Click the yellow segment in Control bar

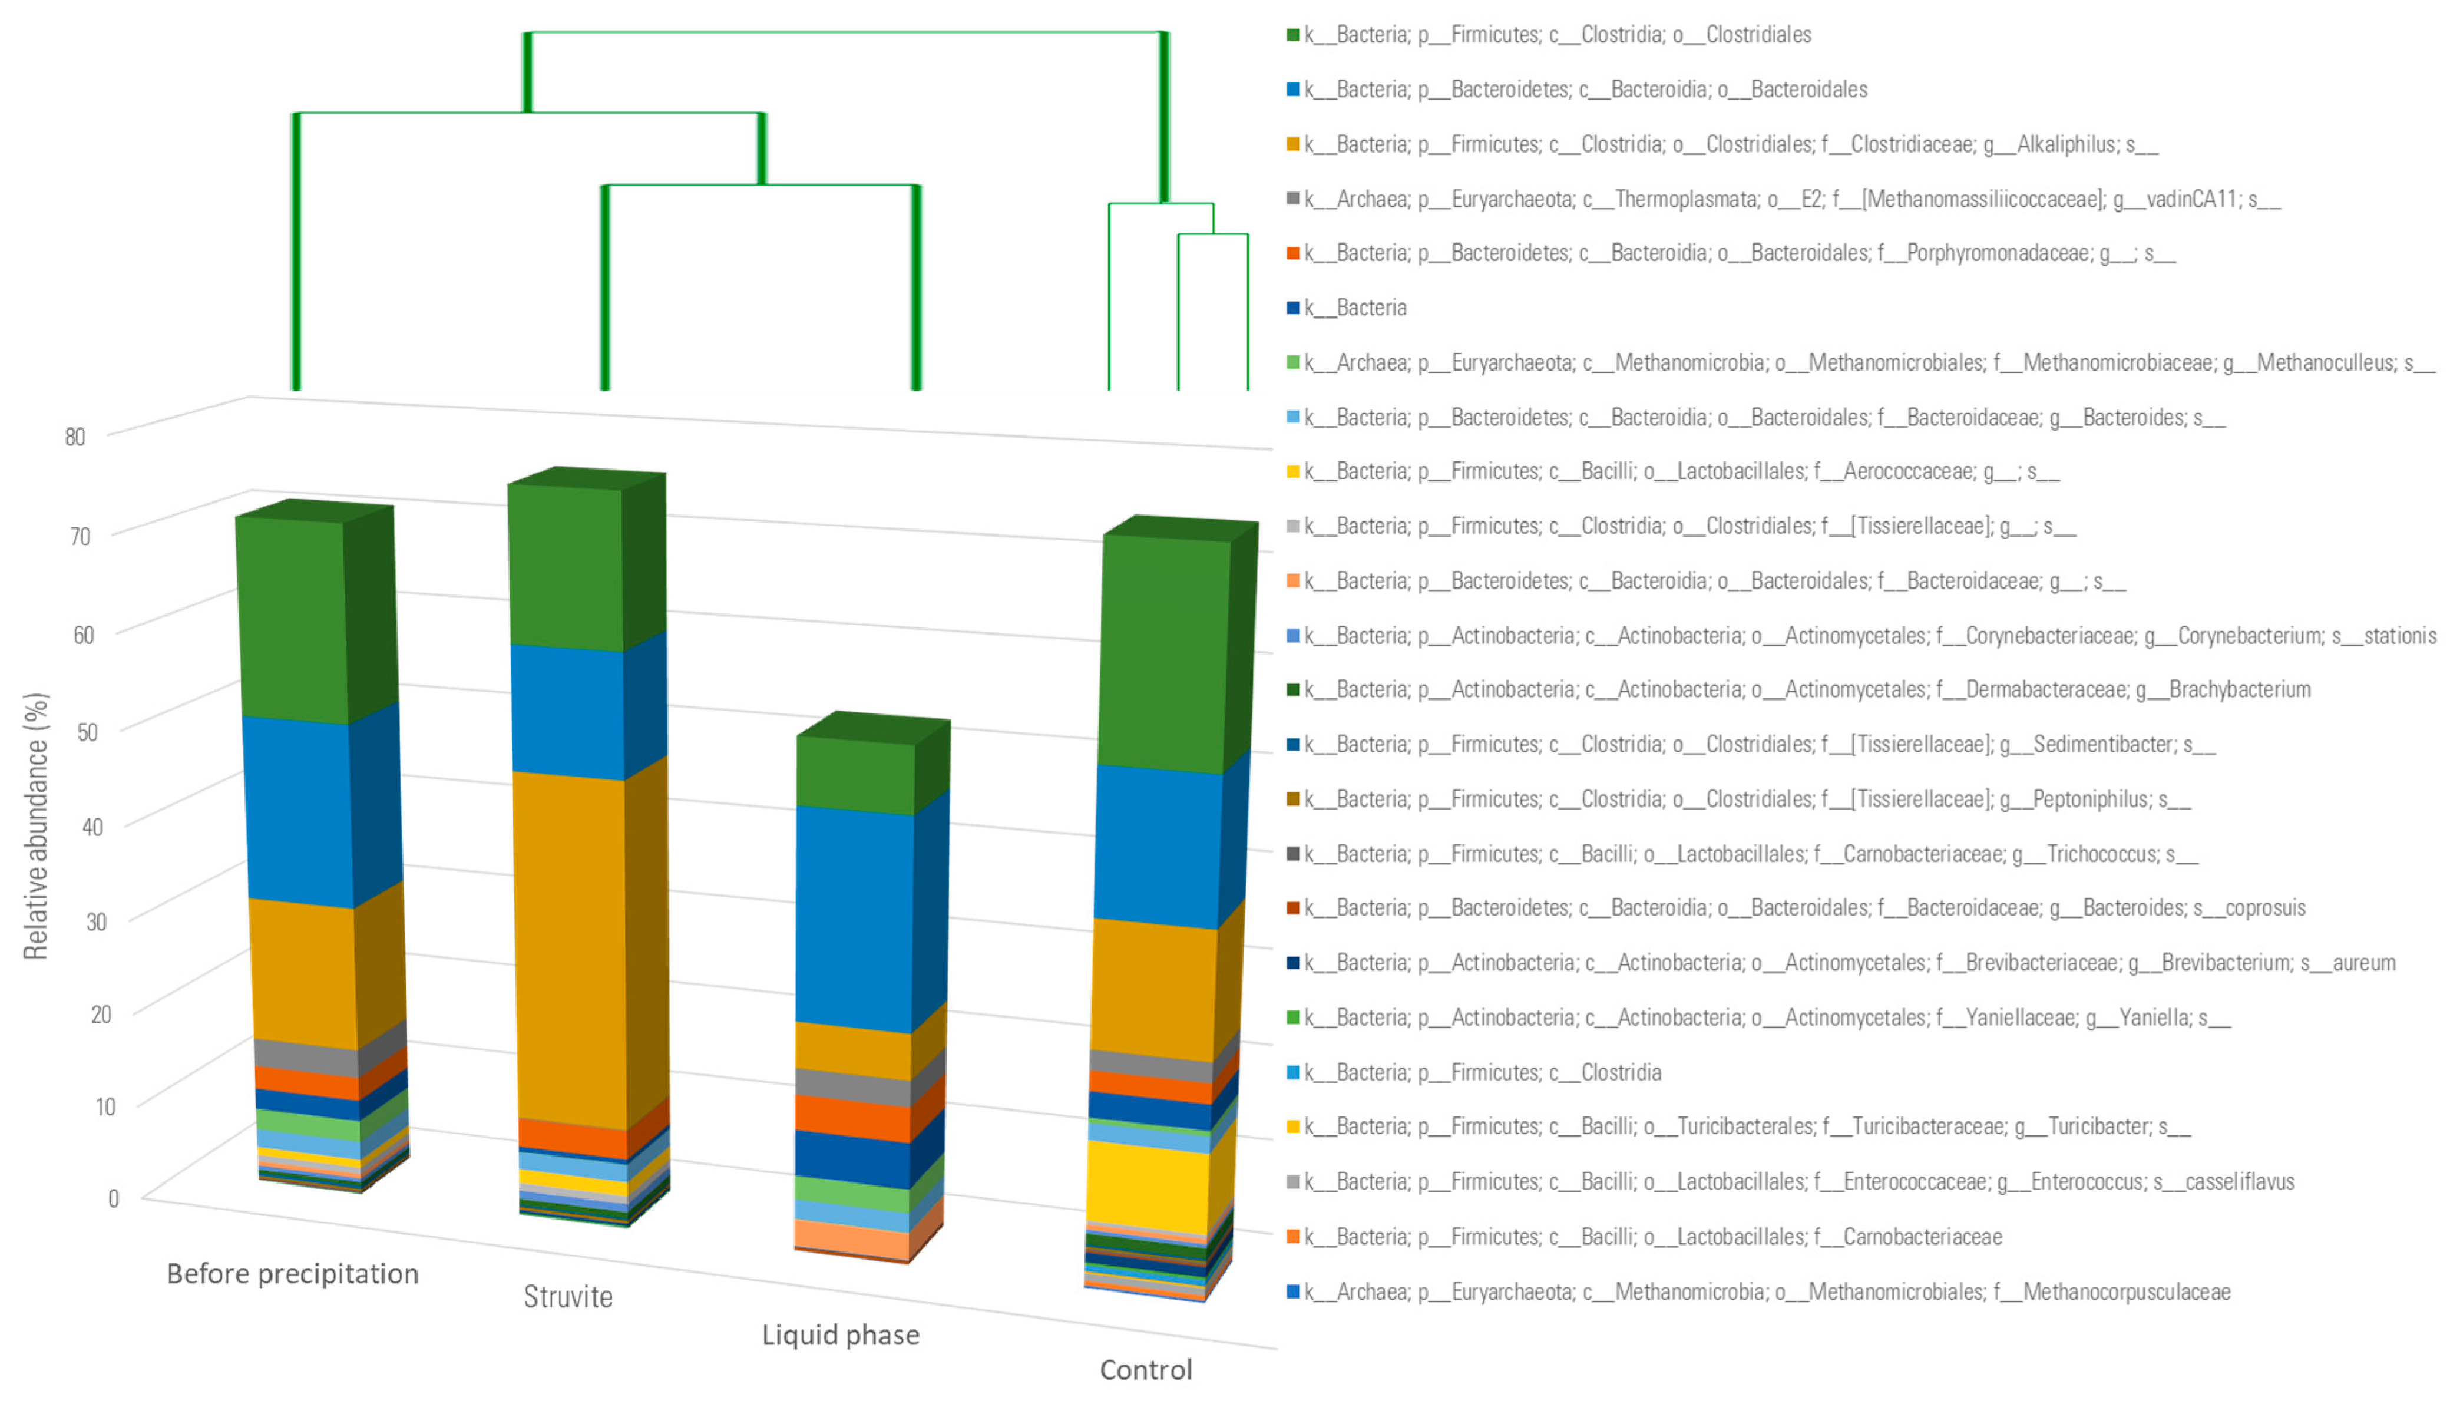1147,1188
